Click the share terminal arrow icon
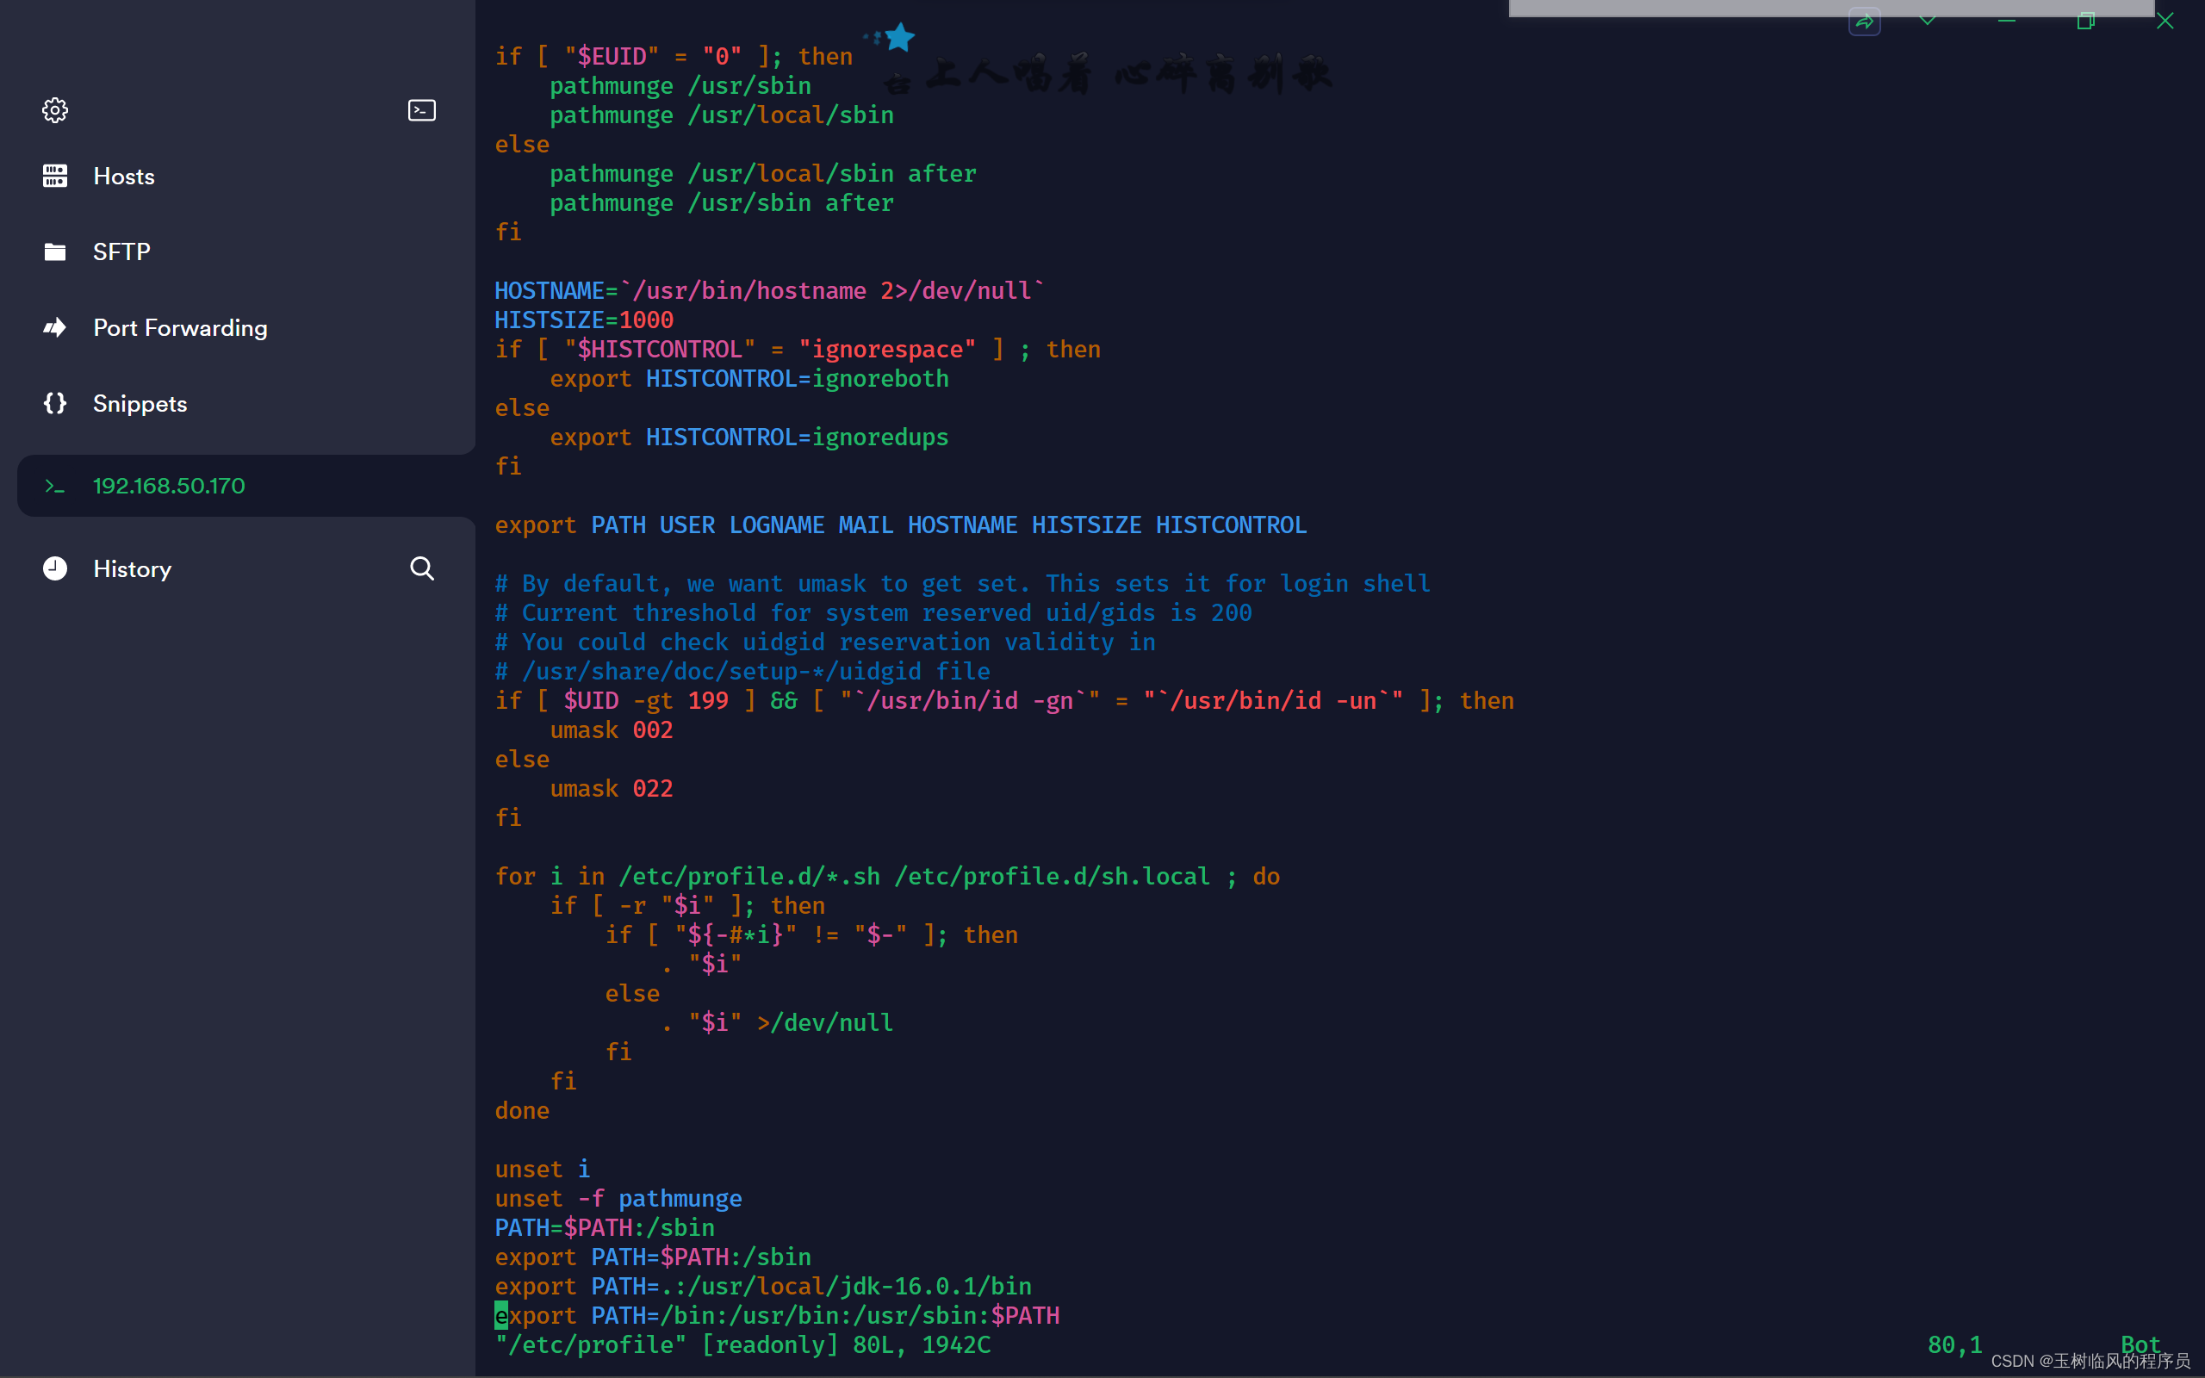The height and width of the screenshot is (1378, 2205). (x=1864, y=21)
